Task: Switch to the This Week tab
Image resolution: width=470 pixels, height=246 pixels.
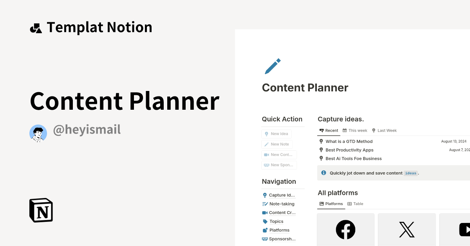Action: [355, 130]
